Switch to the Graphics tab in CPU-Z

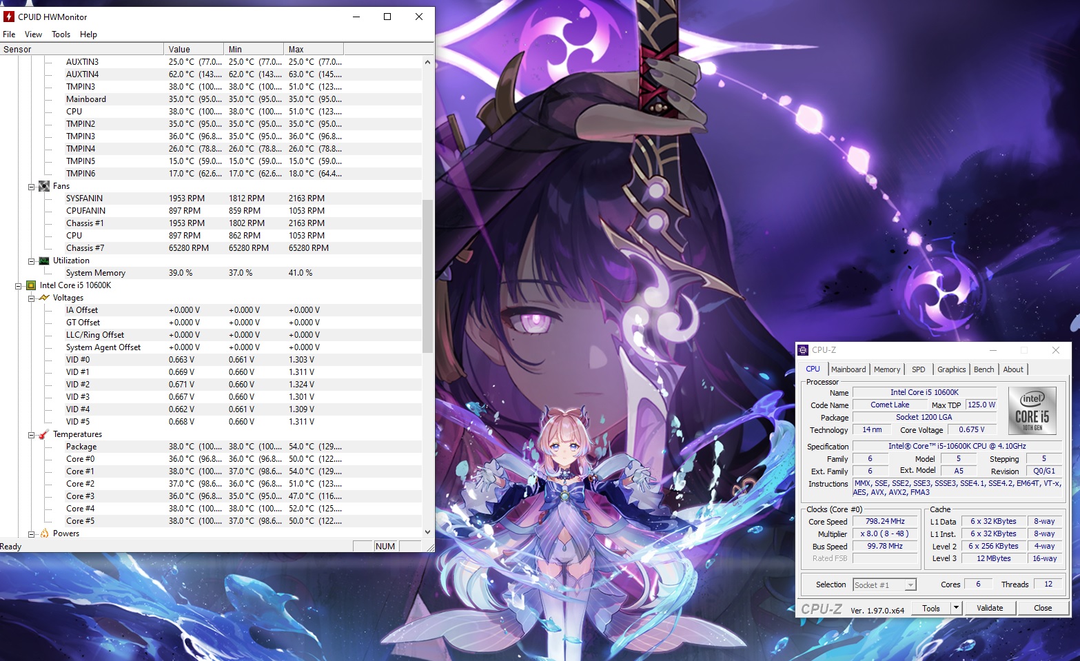[x=952, y=369]
